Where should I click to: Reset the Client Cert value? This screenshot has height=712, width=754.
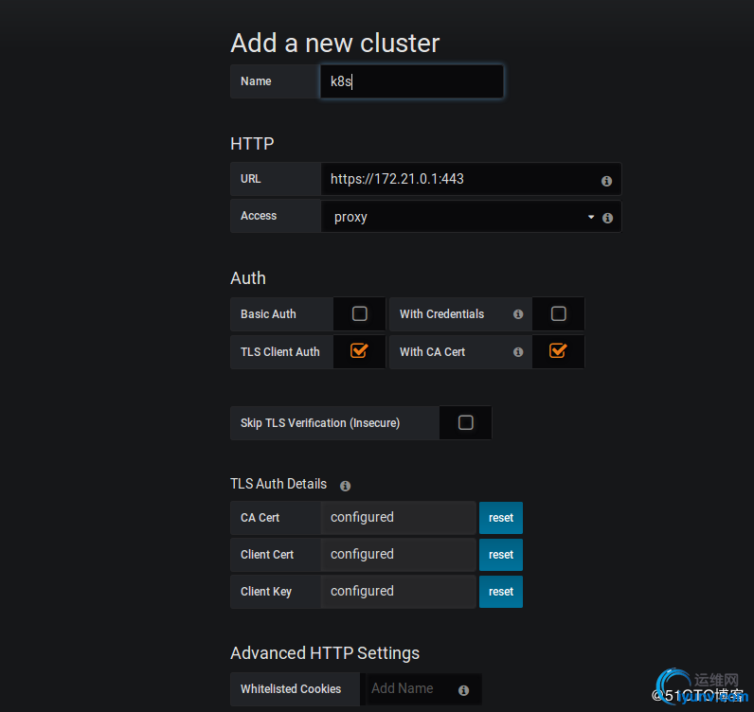coord(500,554)
